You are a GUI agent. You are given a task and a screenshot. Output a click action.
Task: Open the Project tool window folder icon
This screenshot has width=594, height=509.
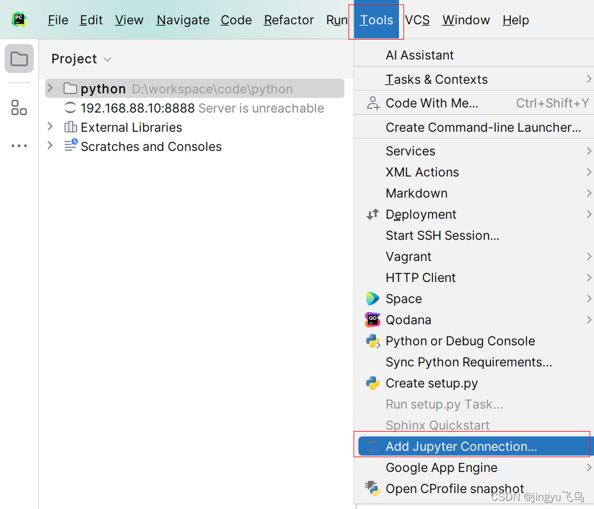pos(19,58)
